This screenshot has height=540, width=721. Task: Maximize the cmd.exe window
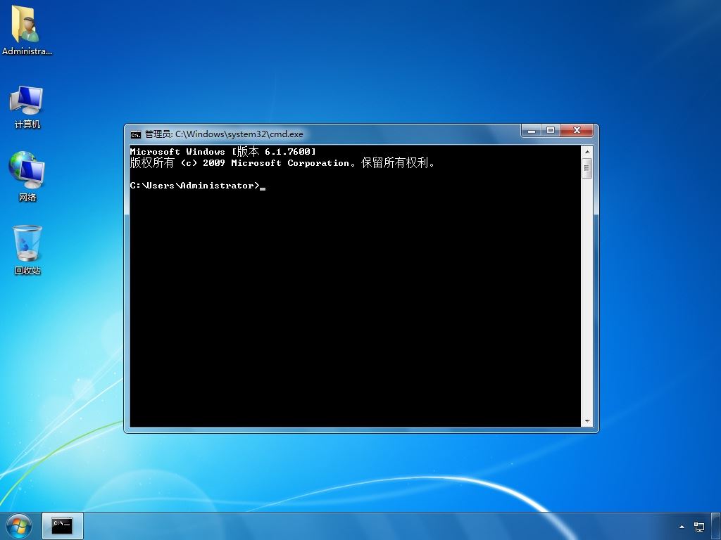(551, 131)
